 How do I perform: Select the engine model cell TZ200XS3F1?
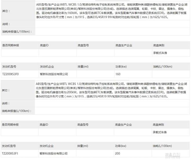(10, 153)
